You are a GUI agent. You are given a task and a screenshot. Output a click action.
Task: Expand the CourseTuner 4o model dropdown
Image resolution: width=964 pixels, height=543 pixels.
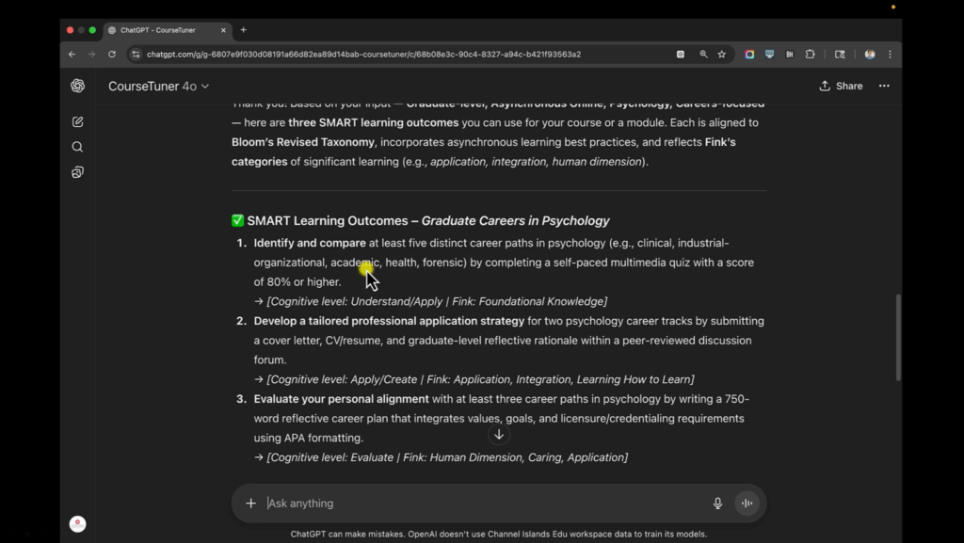tap(158, 86)
